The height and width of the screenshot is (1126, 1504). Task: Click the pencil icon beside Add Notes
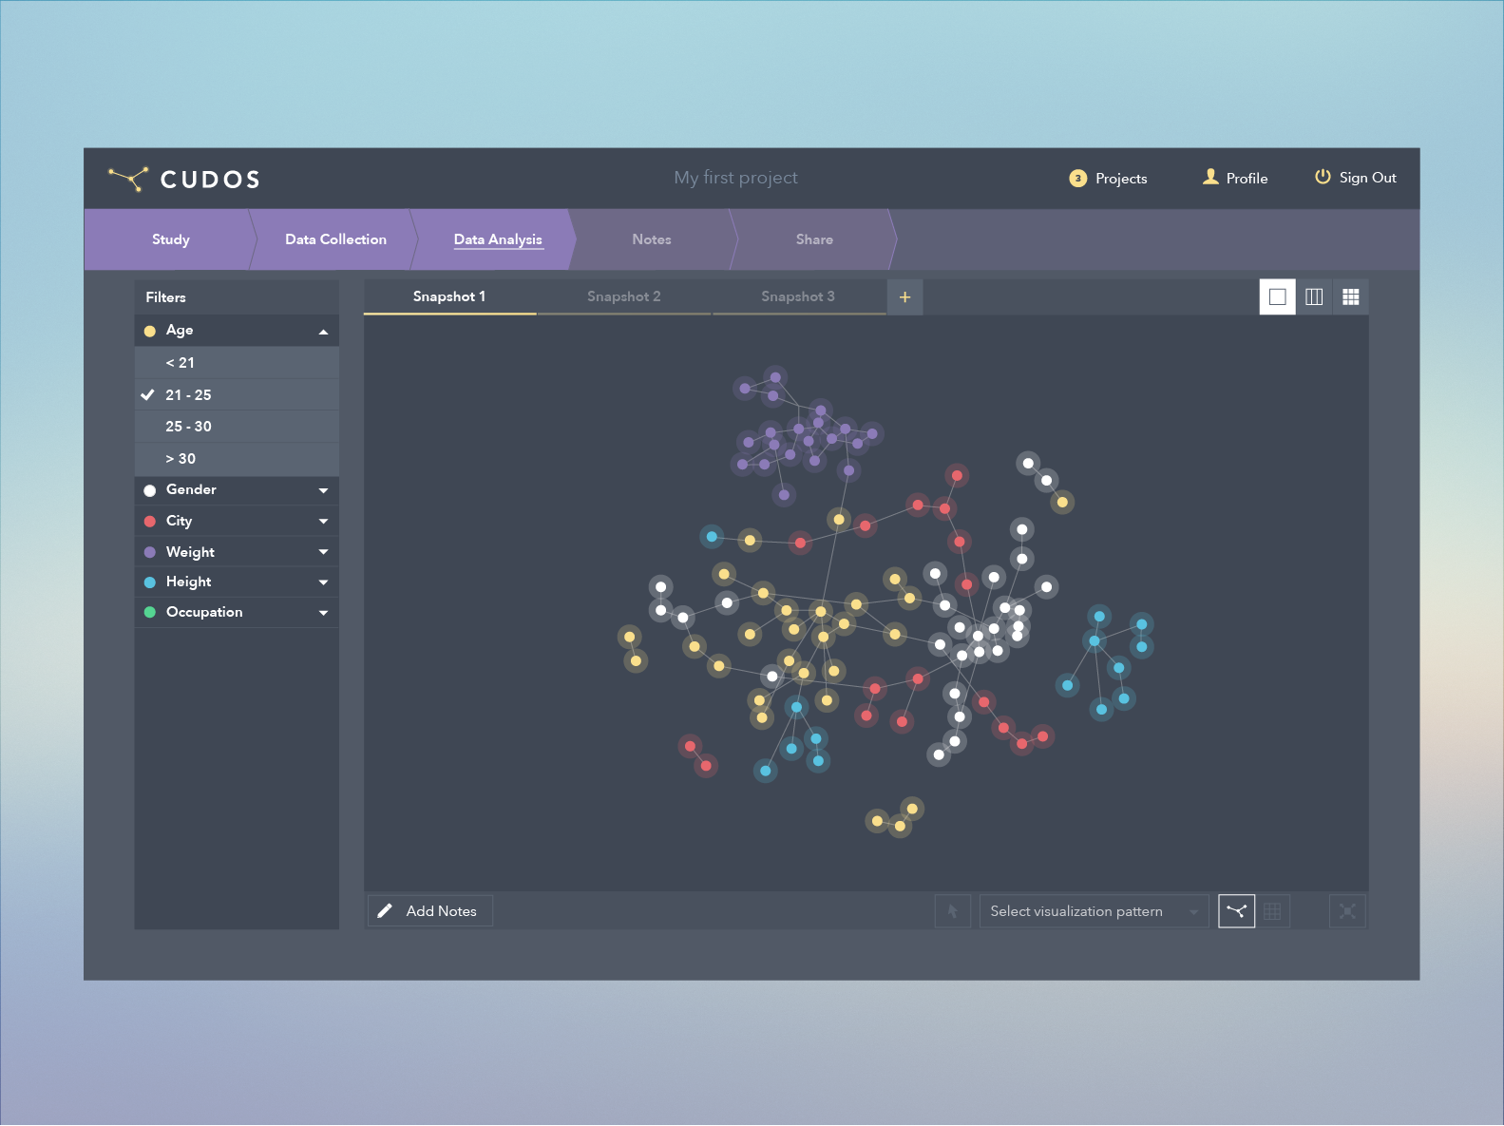pyautogui.click(x=385, y=911)
